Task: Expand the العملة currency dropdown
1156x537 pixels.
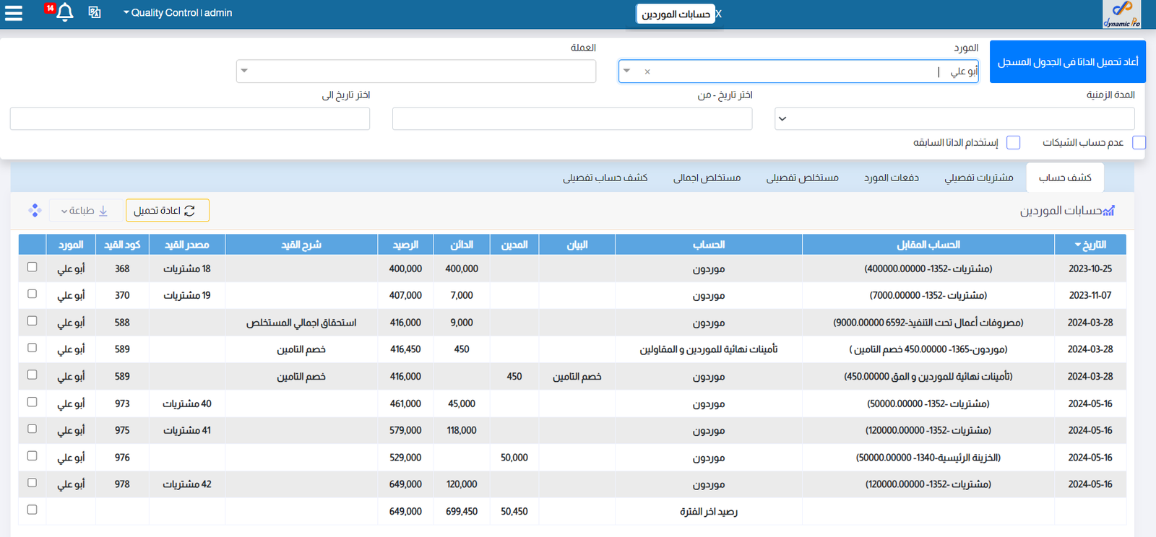Action: tap(244, 71)
